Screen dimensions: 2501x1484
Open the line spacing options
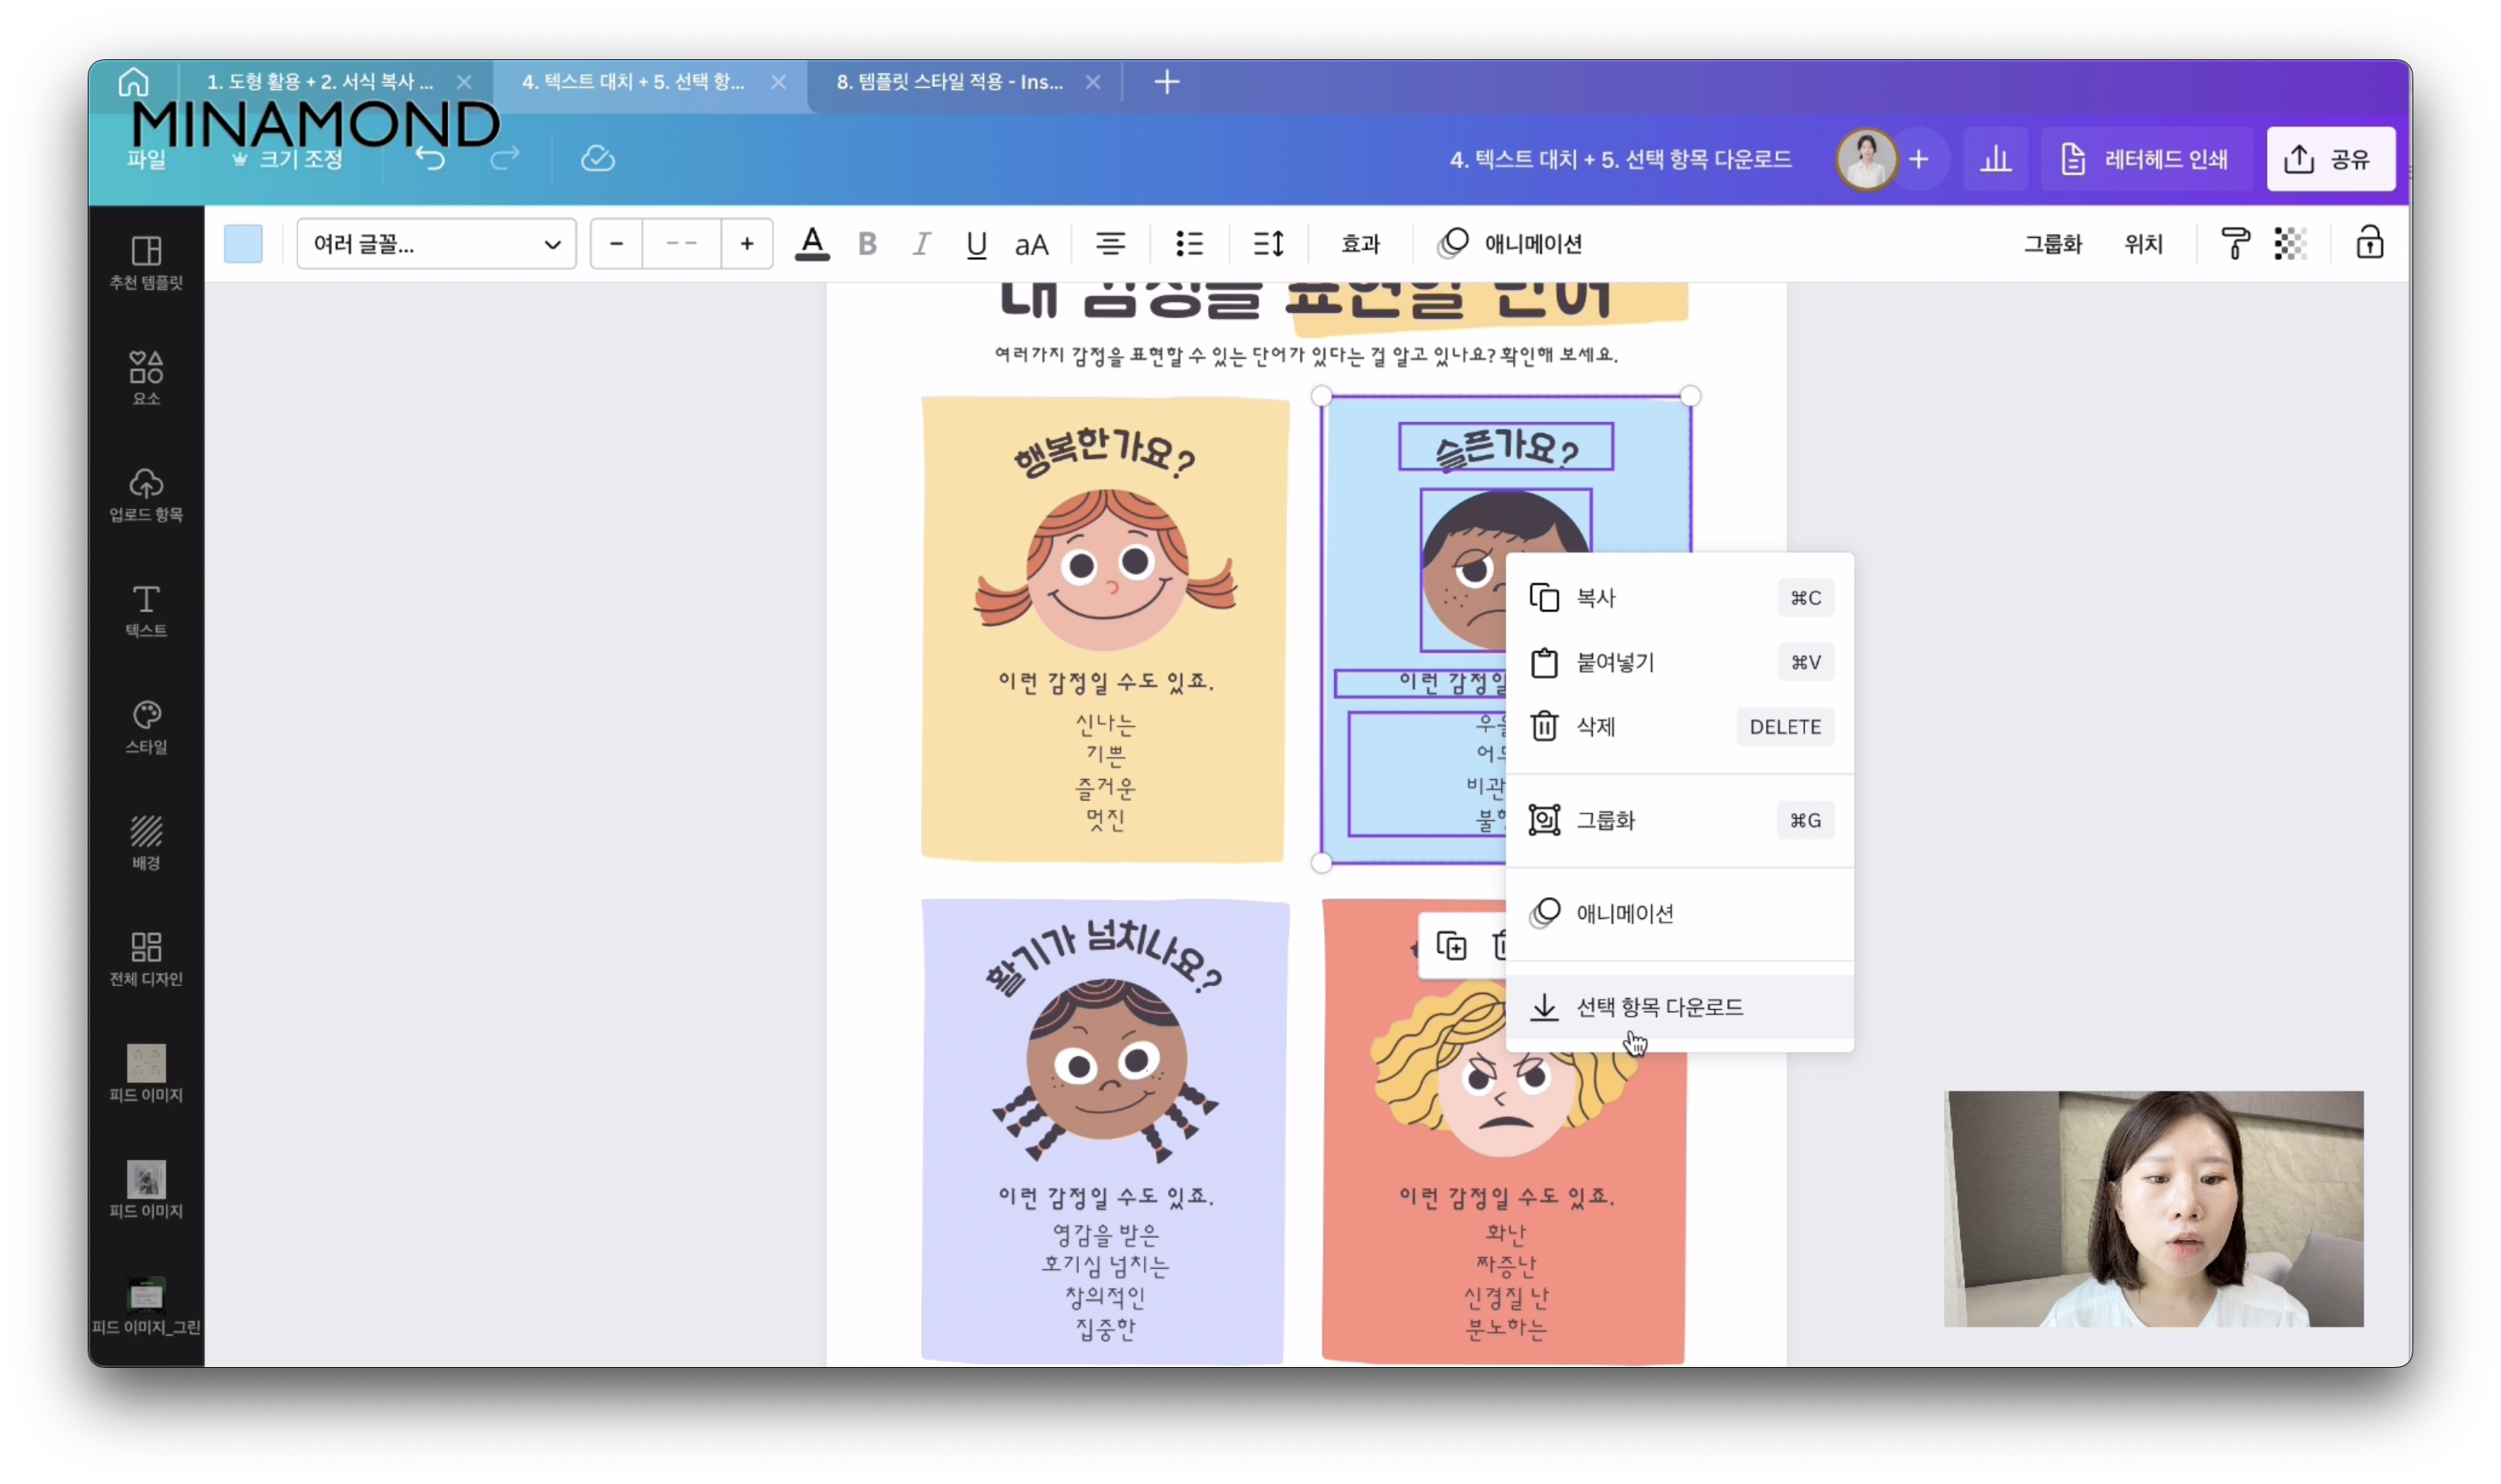pyautogui.click(x=1268, y=244)
